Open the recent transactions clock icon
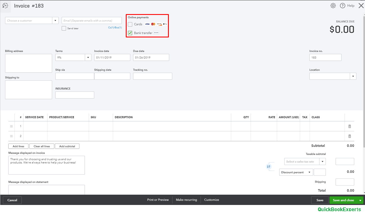This screenshot has height=212, width=365. 6,6
